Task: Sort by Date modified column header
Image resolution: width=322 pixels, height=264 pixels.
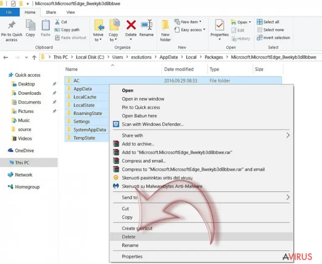Action: click(179, 69)
